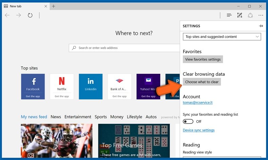Go back with the back arrow
Viewport: 268px width, 160px height.
[x=7, y=15]
